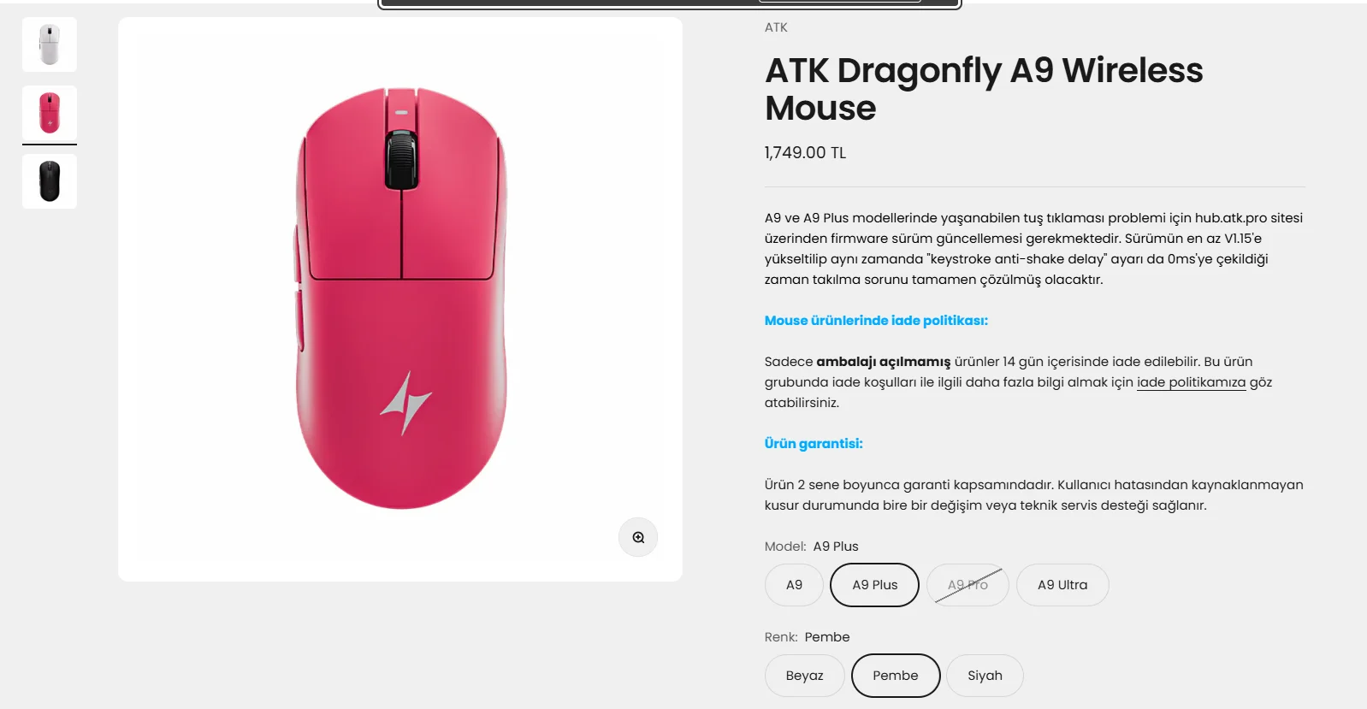Image resolution: width=1367 pixels, height=709 pixels.
Task: Click the large pink mouse product image
Action: pos(400,298)
